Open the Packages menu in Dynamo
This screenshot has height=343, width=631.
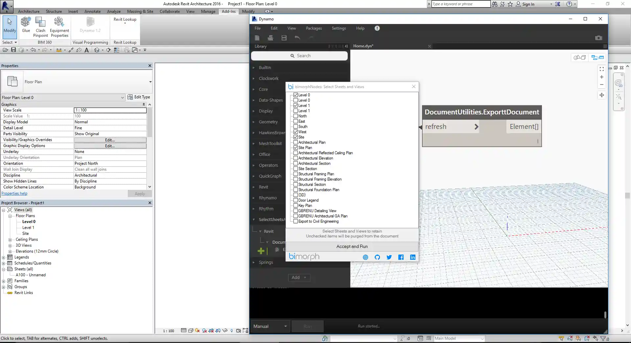pos(314,28)
